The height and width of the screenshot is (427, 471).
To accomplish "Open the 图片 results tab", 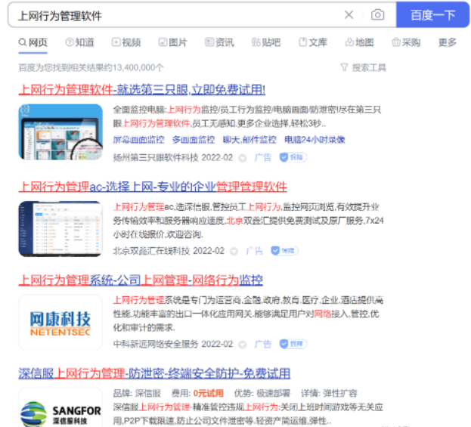I will tap(172, 42).
